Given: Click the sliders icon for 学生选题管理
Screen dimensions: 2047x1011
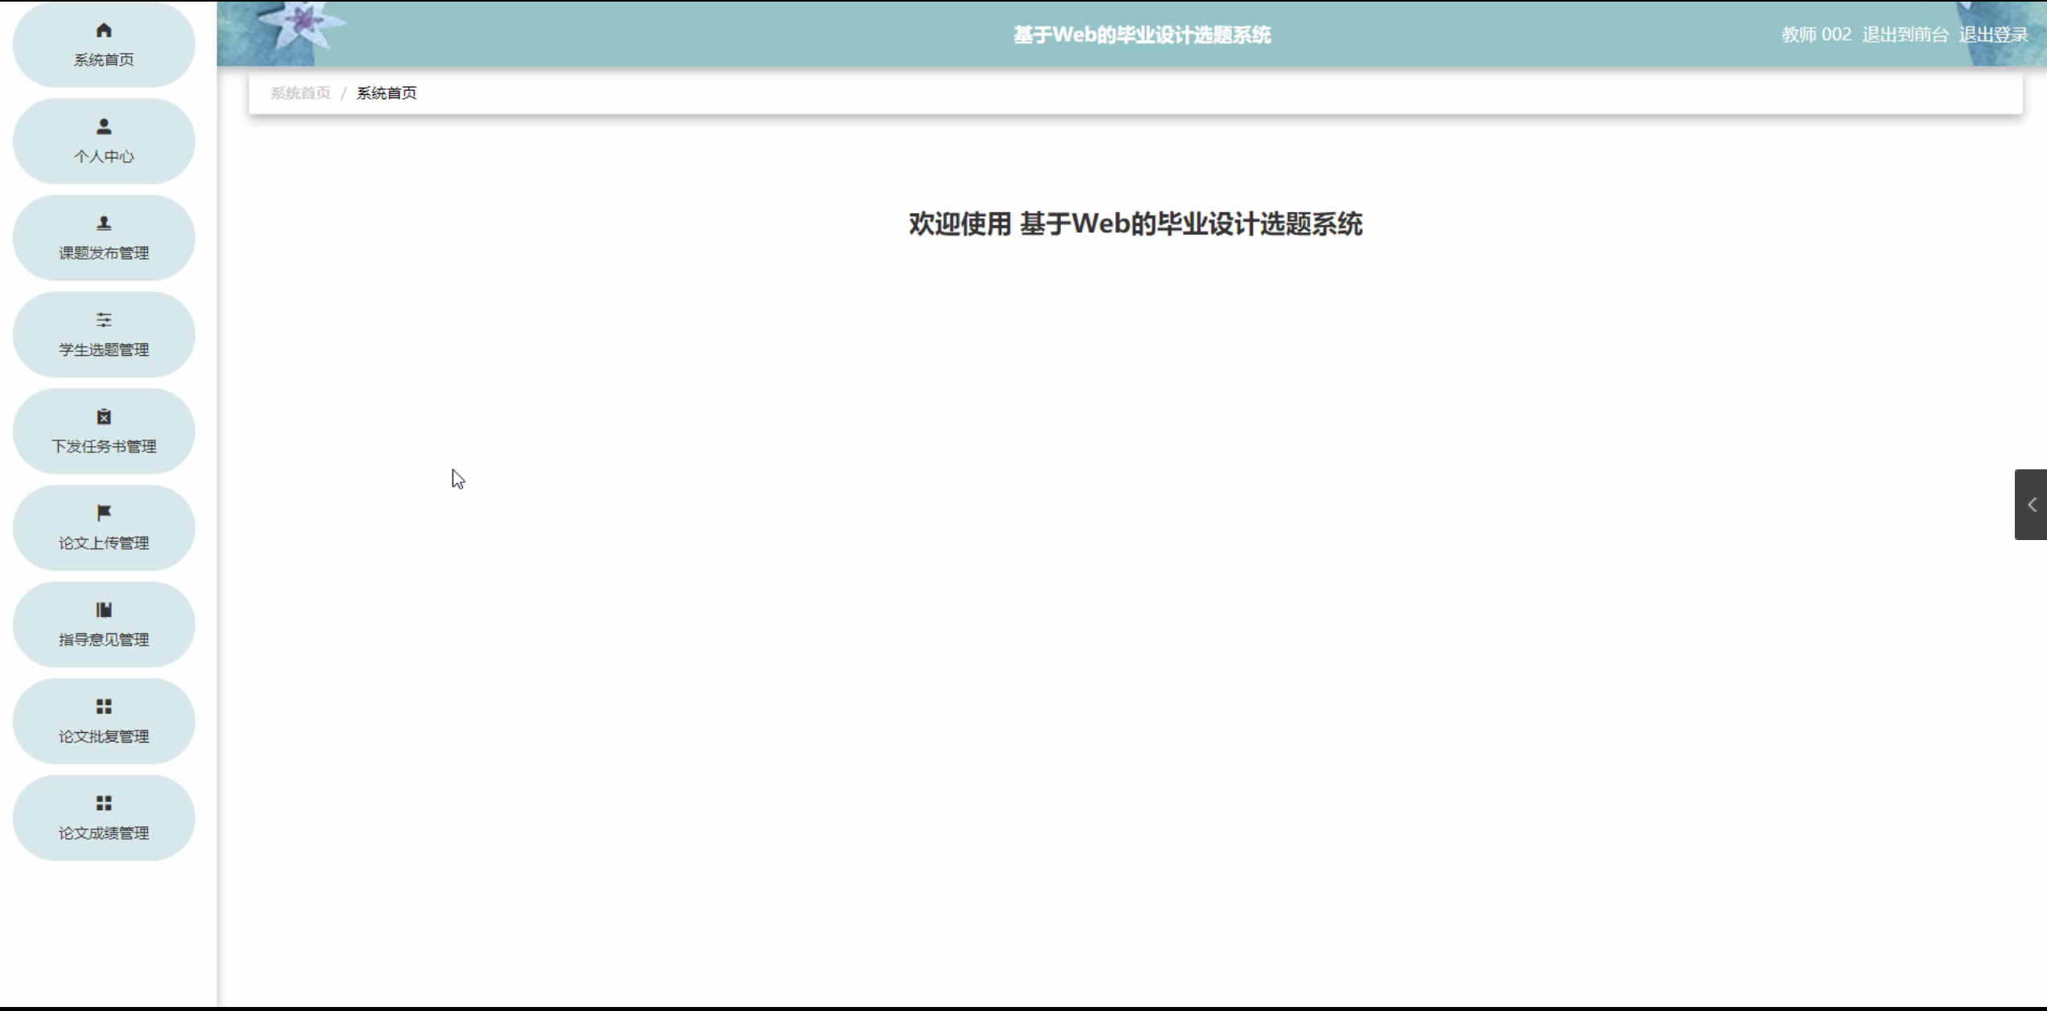Looking at the screenshot, I should (x=104, y=320).
